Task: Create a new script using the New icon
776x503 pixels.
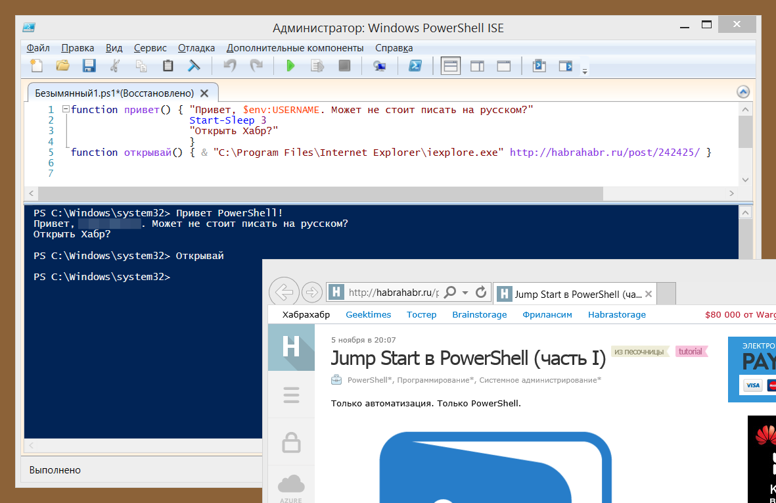Action: pos(36,66)
